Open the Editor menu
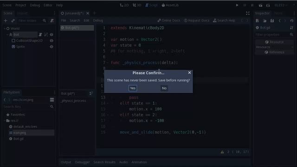Screen dimensions: 297x167 coord(48,5)
